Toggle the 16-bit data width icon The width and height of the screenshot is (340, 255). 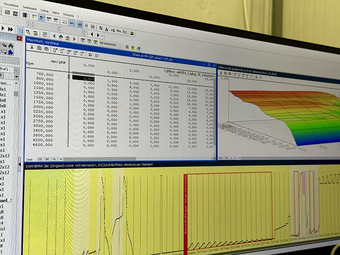coord(42,18)
